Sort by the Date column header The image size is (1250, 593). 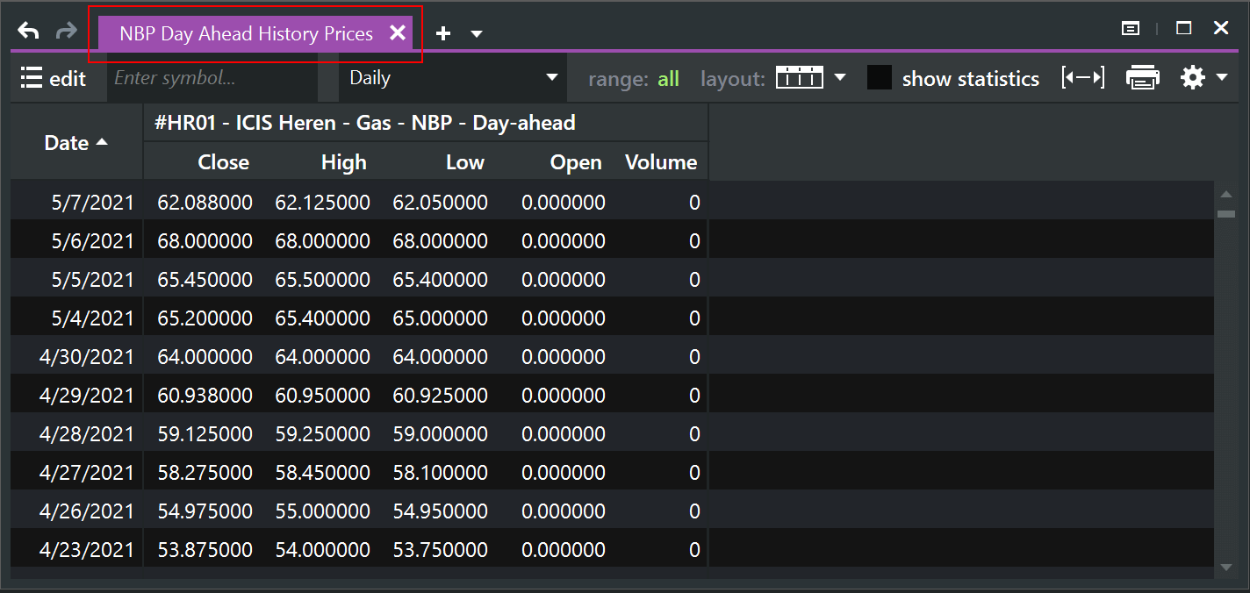pos(76,142)
